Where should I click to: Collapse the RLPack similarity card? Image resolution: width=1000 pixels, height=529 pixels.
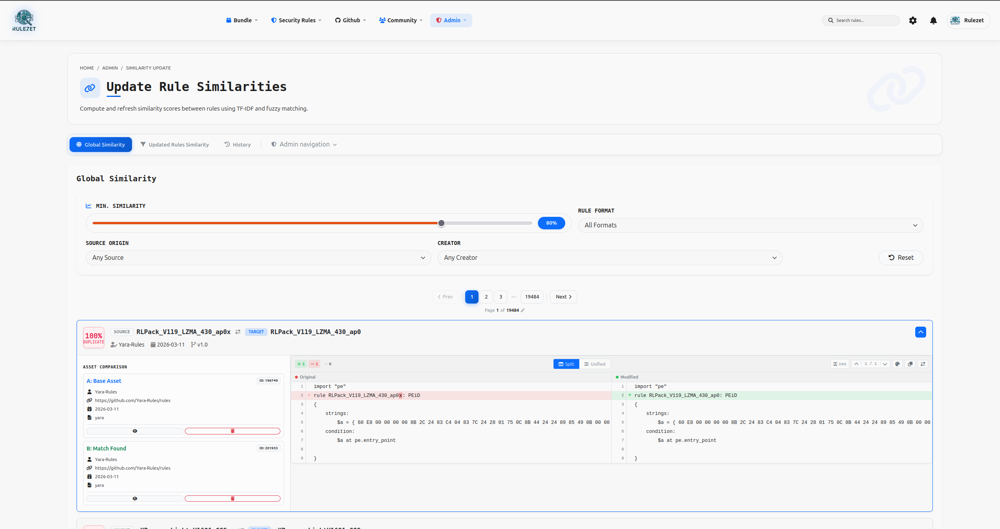[x=920, y=332]
